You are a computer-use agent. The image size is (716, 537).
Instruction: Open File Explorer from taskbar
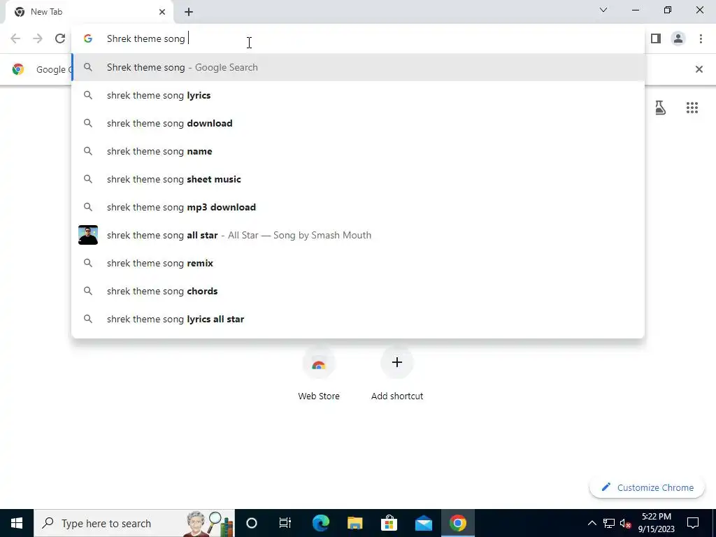tap(355, 523)
